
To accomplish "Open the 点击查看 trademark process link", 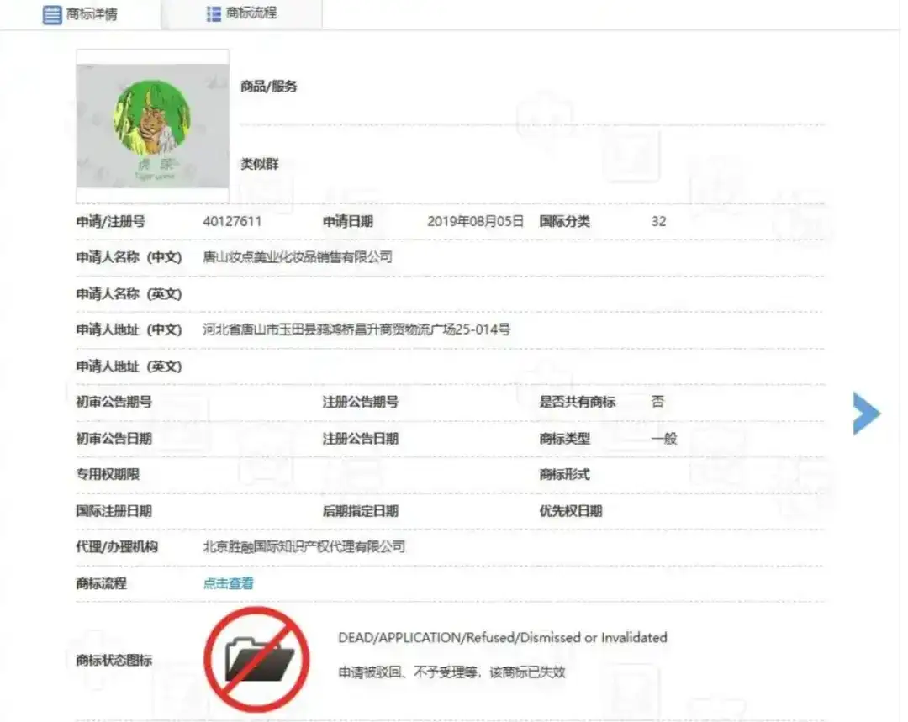I will coord(228,583).
